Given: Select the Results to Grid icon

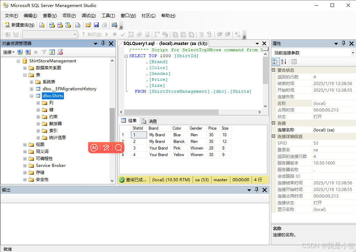Looking at the screenshot, I should coord(183,35).
